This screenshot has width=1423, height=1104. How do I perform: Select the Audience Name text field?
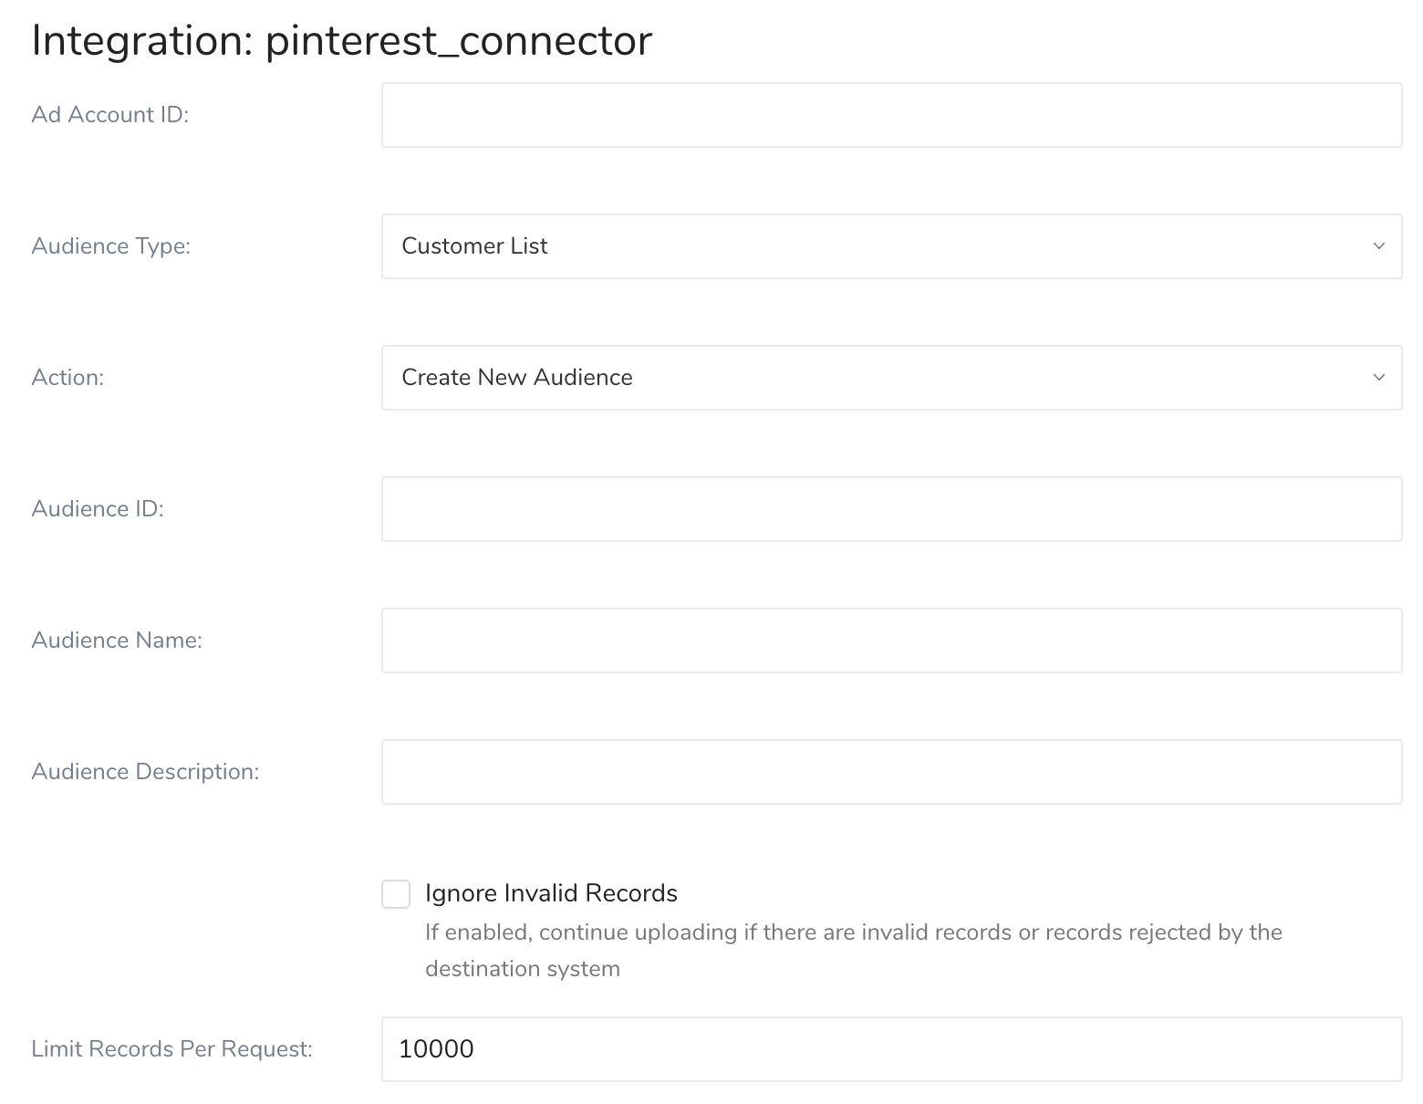coord(891,641)
